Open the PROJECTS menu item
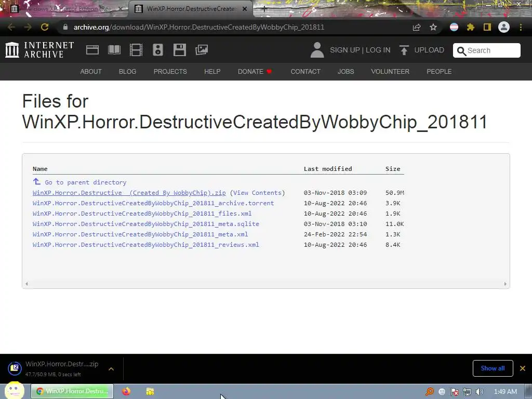 coord(170,72)
